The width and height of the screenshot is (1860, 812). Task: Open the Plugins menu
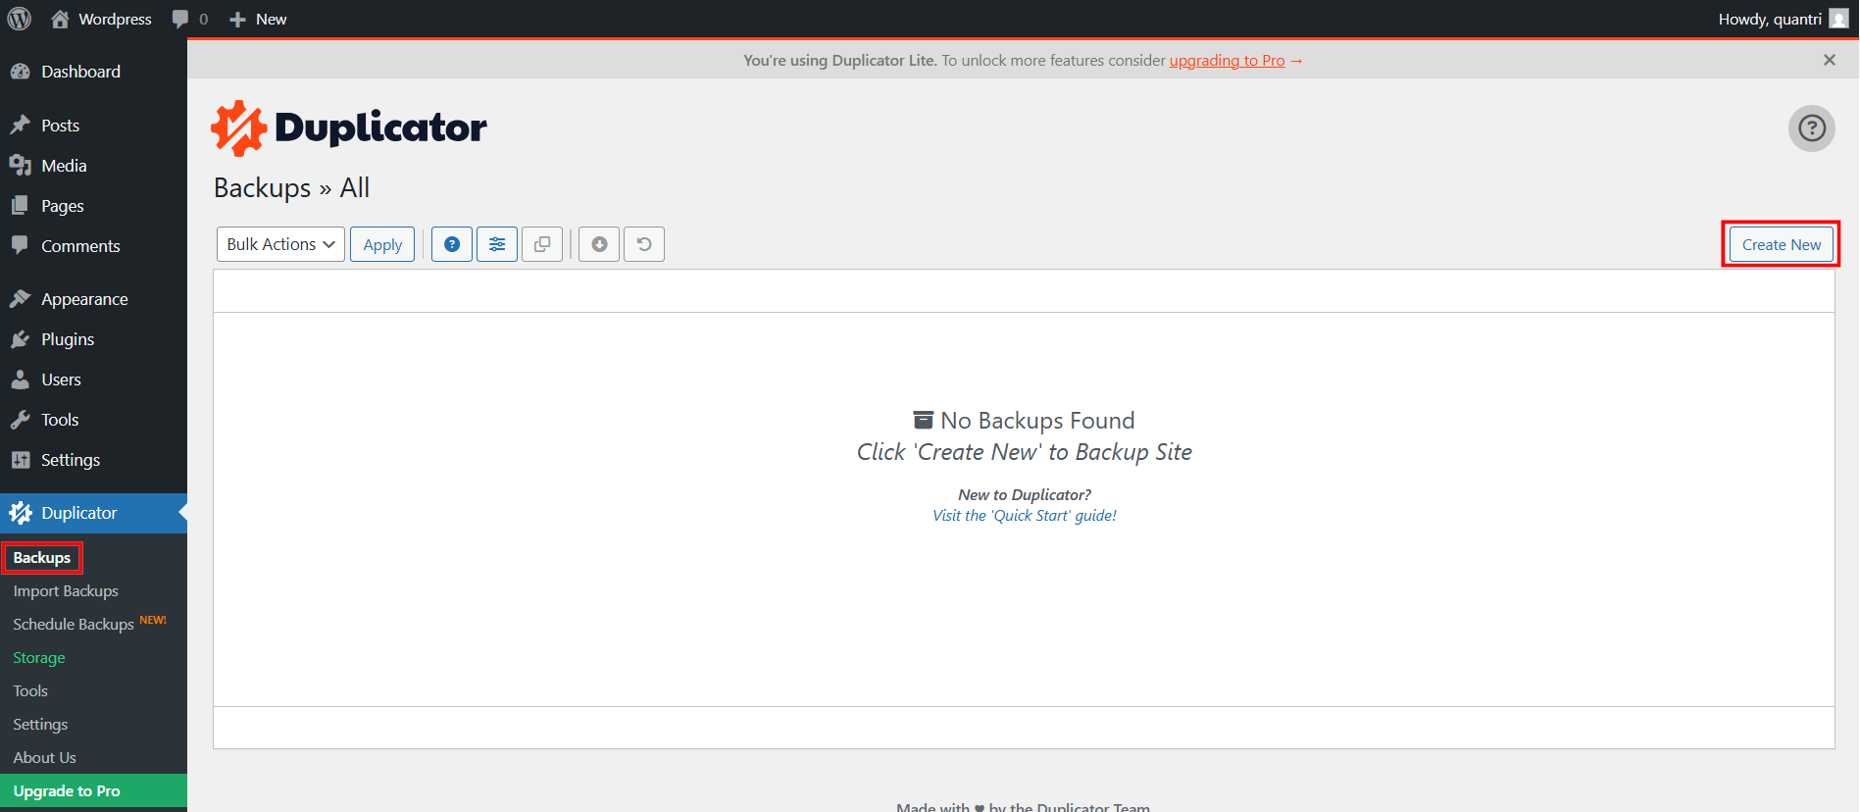tap(93, 339)
